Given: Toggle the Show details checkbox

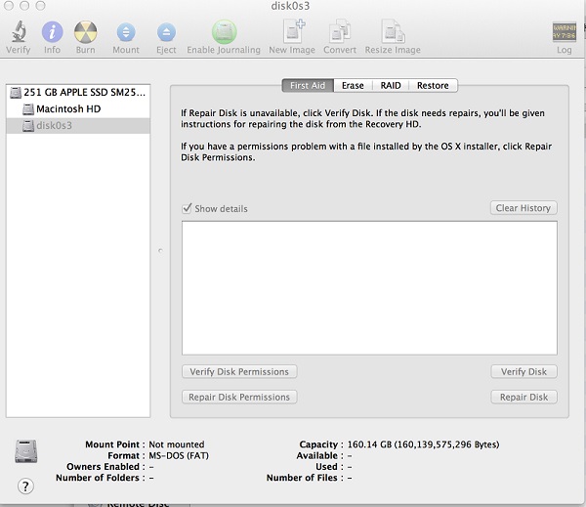Looking at the screenshot, I should tap(187, 208).
